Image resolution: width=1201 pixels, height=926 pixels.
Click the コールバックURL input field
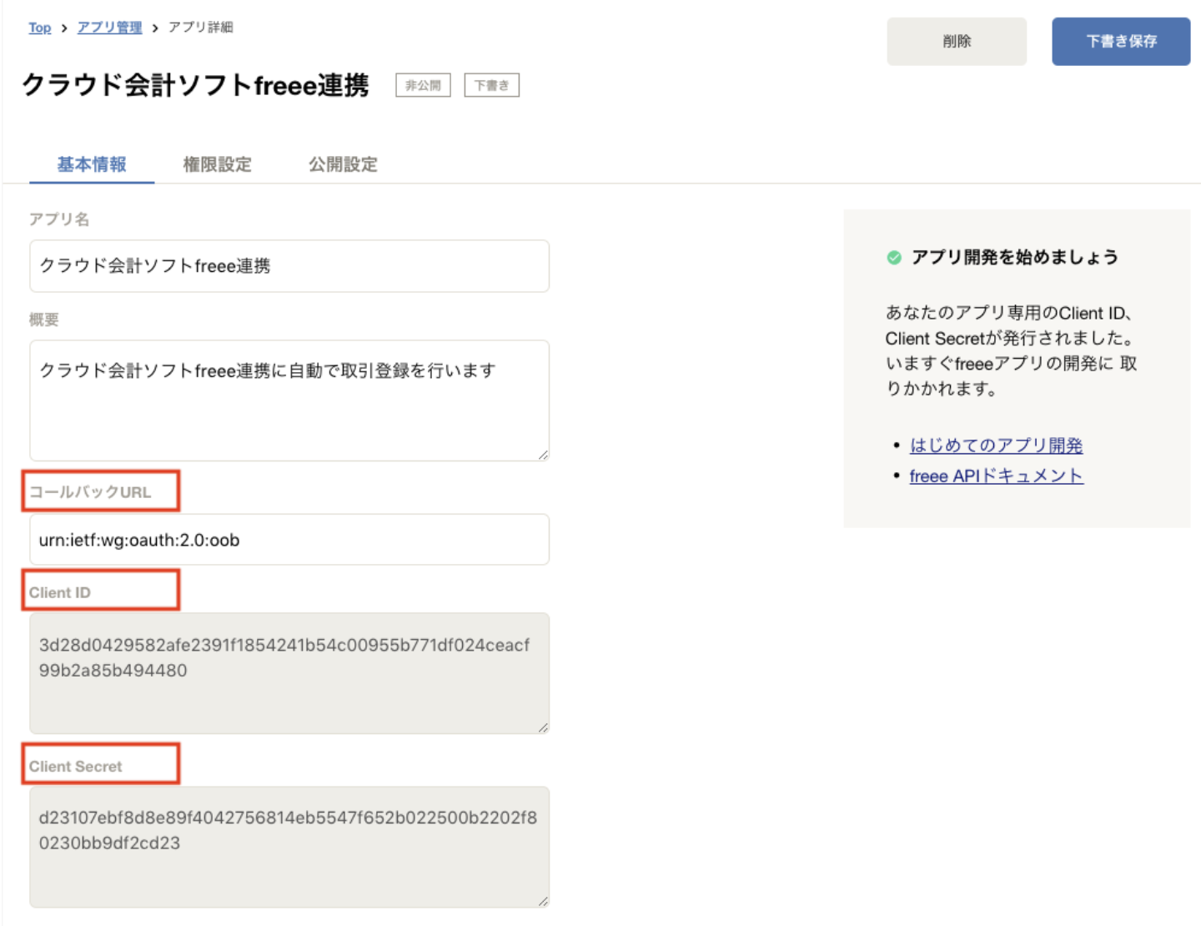point(289,540)
